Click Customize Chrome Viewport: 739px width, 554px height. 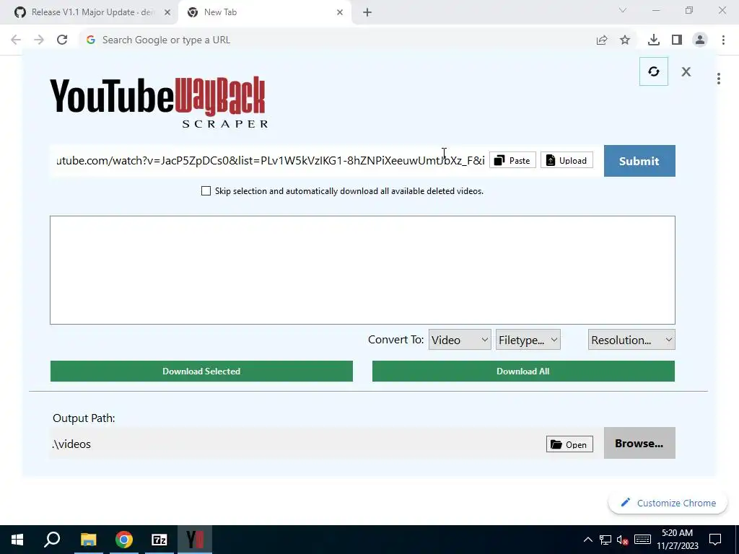pos(668,503)
